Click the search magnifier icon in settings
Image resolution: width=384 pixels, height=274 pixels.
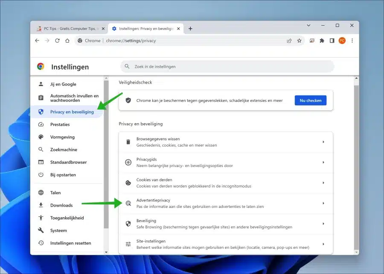[x=127, y=66]
